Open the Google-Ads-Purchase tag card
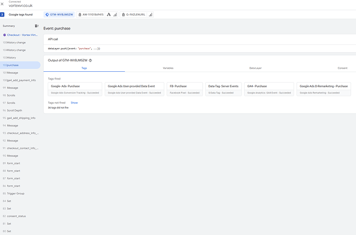 (x=75, y=89)
